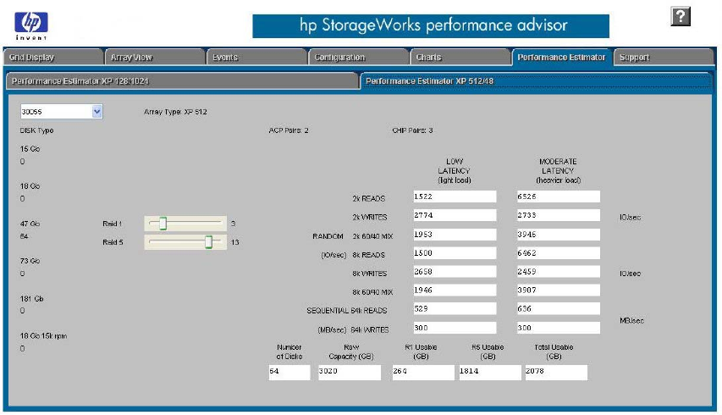Click the 'MODERATE LATENCY' column header

click(x=558, y=171)
